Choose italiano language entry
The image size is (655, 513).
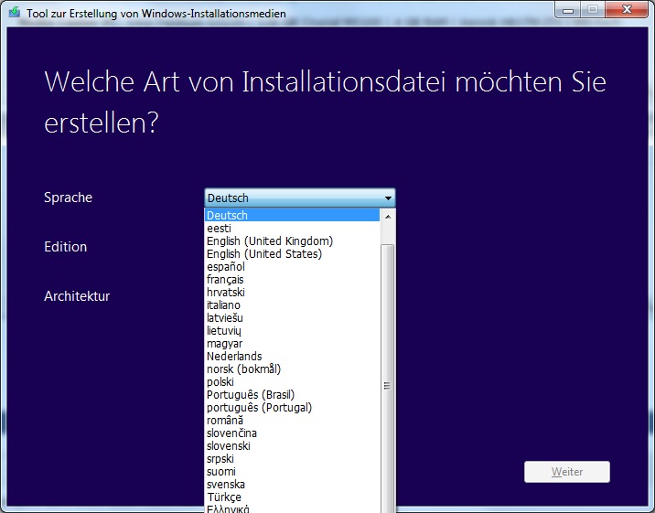pyautogui.click(x=293, y=305)
